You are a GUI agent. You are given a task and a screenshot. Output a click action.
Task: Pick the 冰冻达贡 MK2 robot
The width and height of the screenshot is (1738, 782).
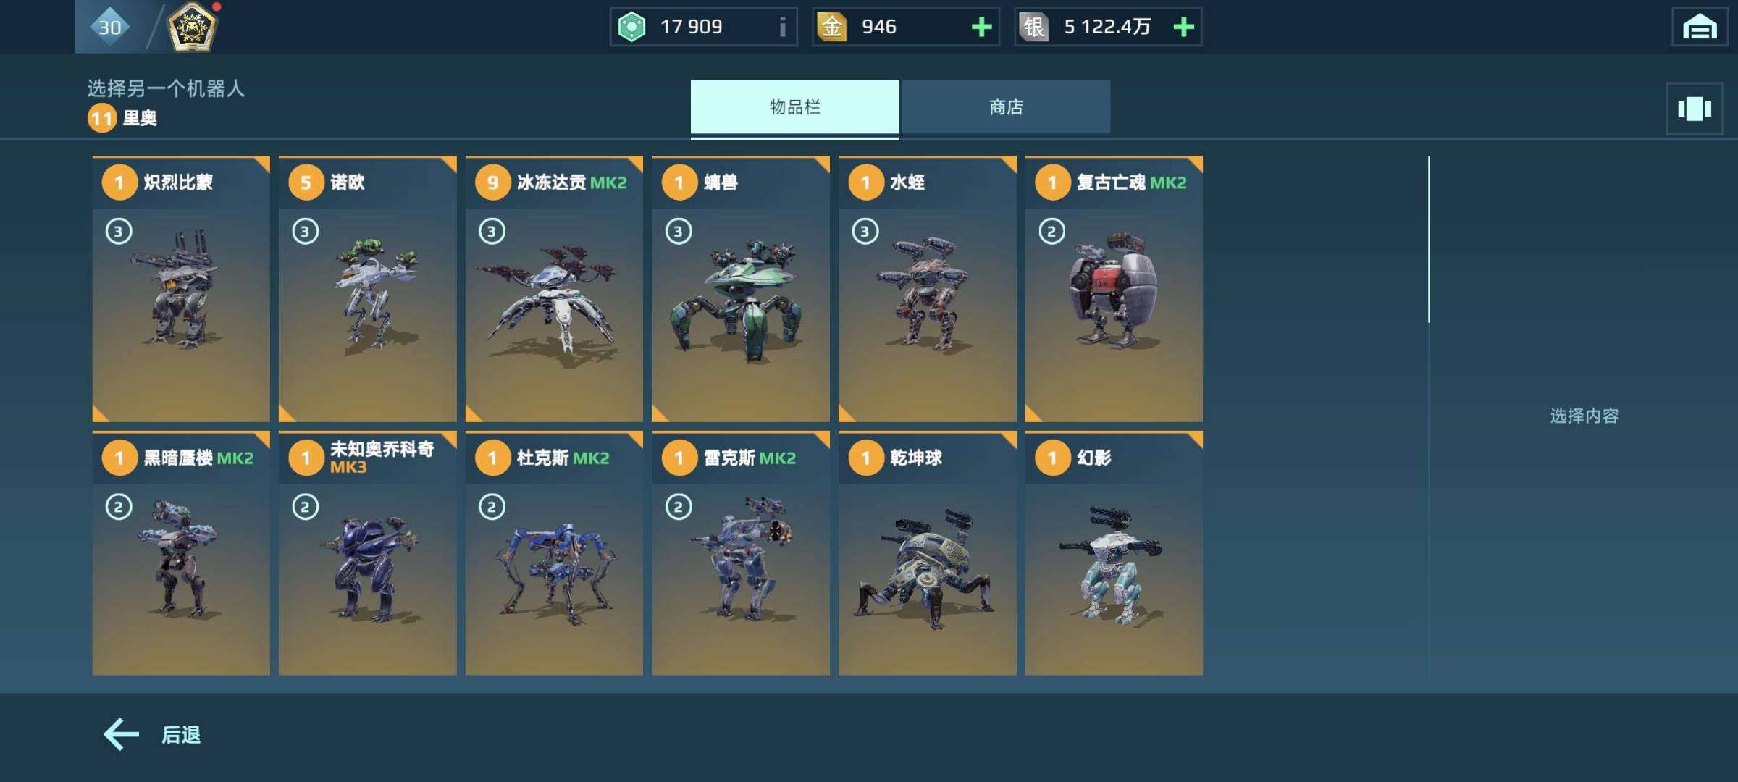point(554,289)
